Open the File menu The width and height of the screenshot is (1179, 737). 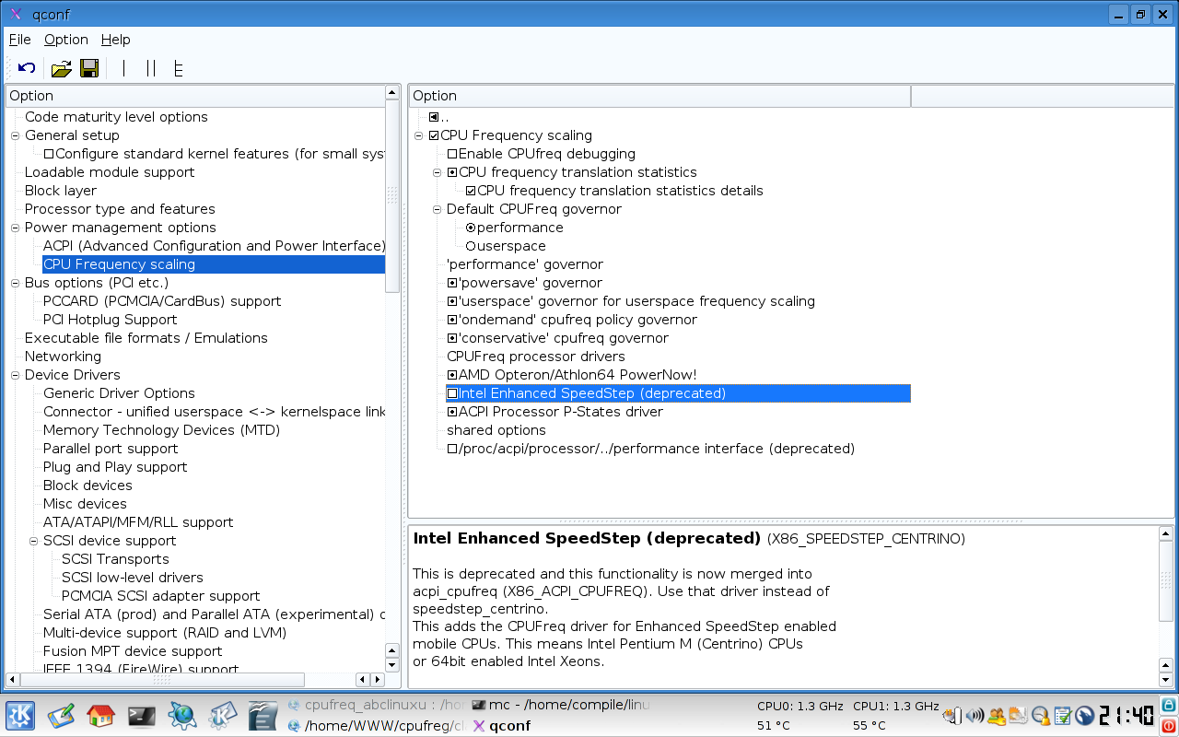click(19, 40)
